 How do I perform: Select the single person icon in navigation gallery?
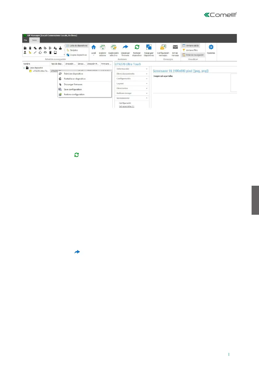point(60,48)
